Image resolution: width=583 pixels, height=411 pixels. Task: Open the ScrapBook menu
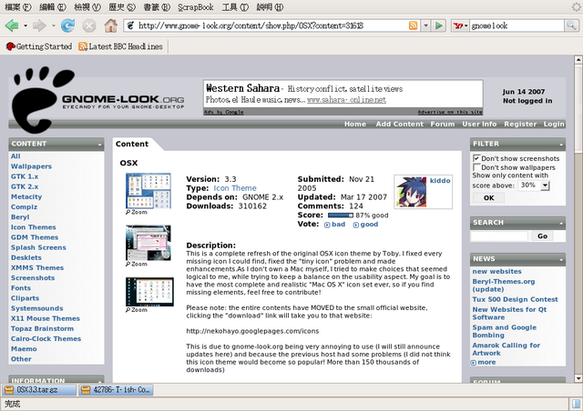196,7
